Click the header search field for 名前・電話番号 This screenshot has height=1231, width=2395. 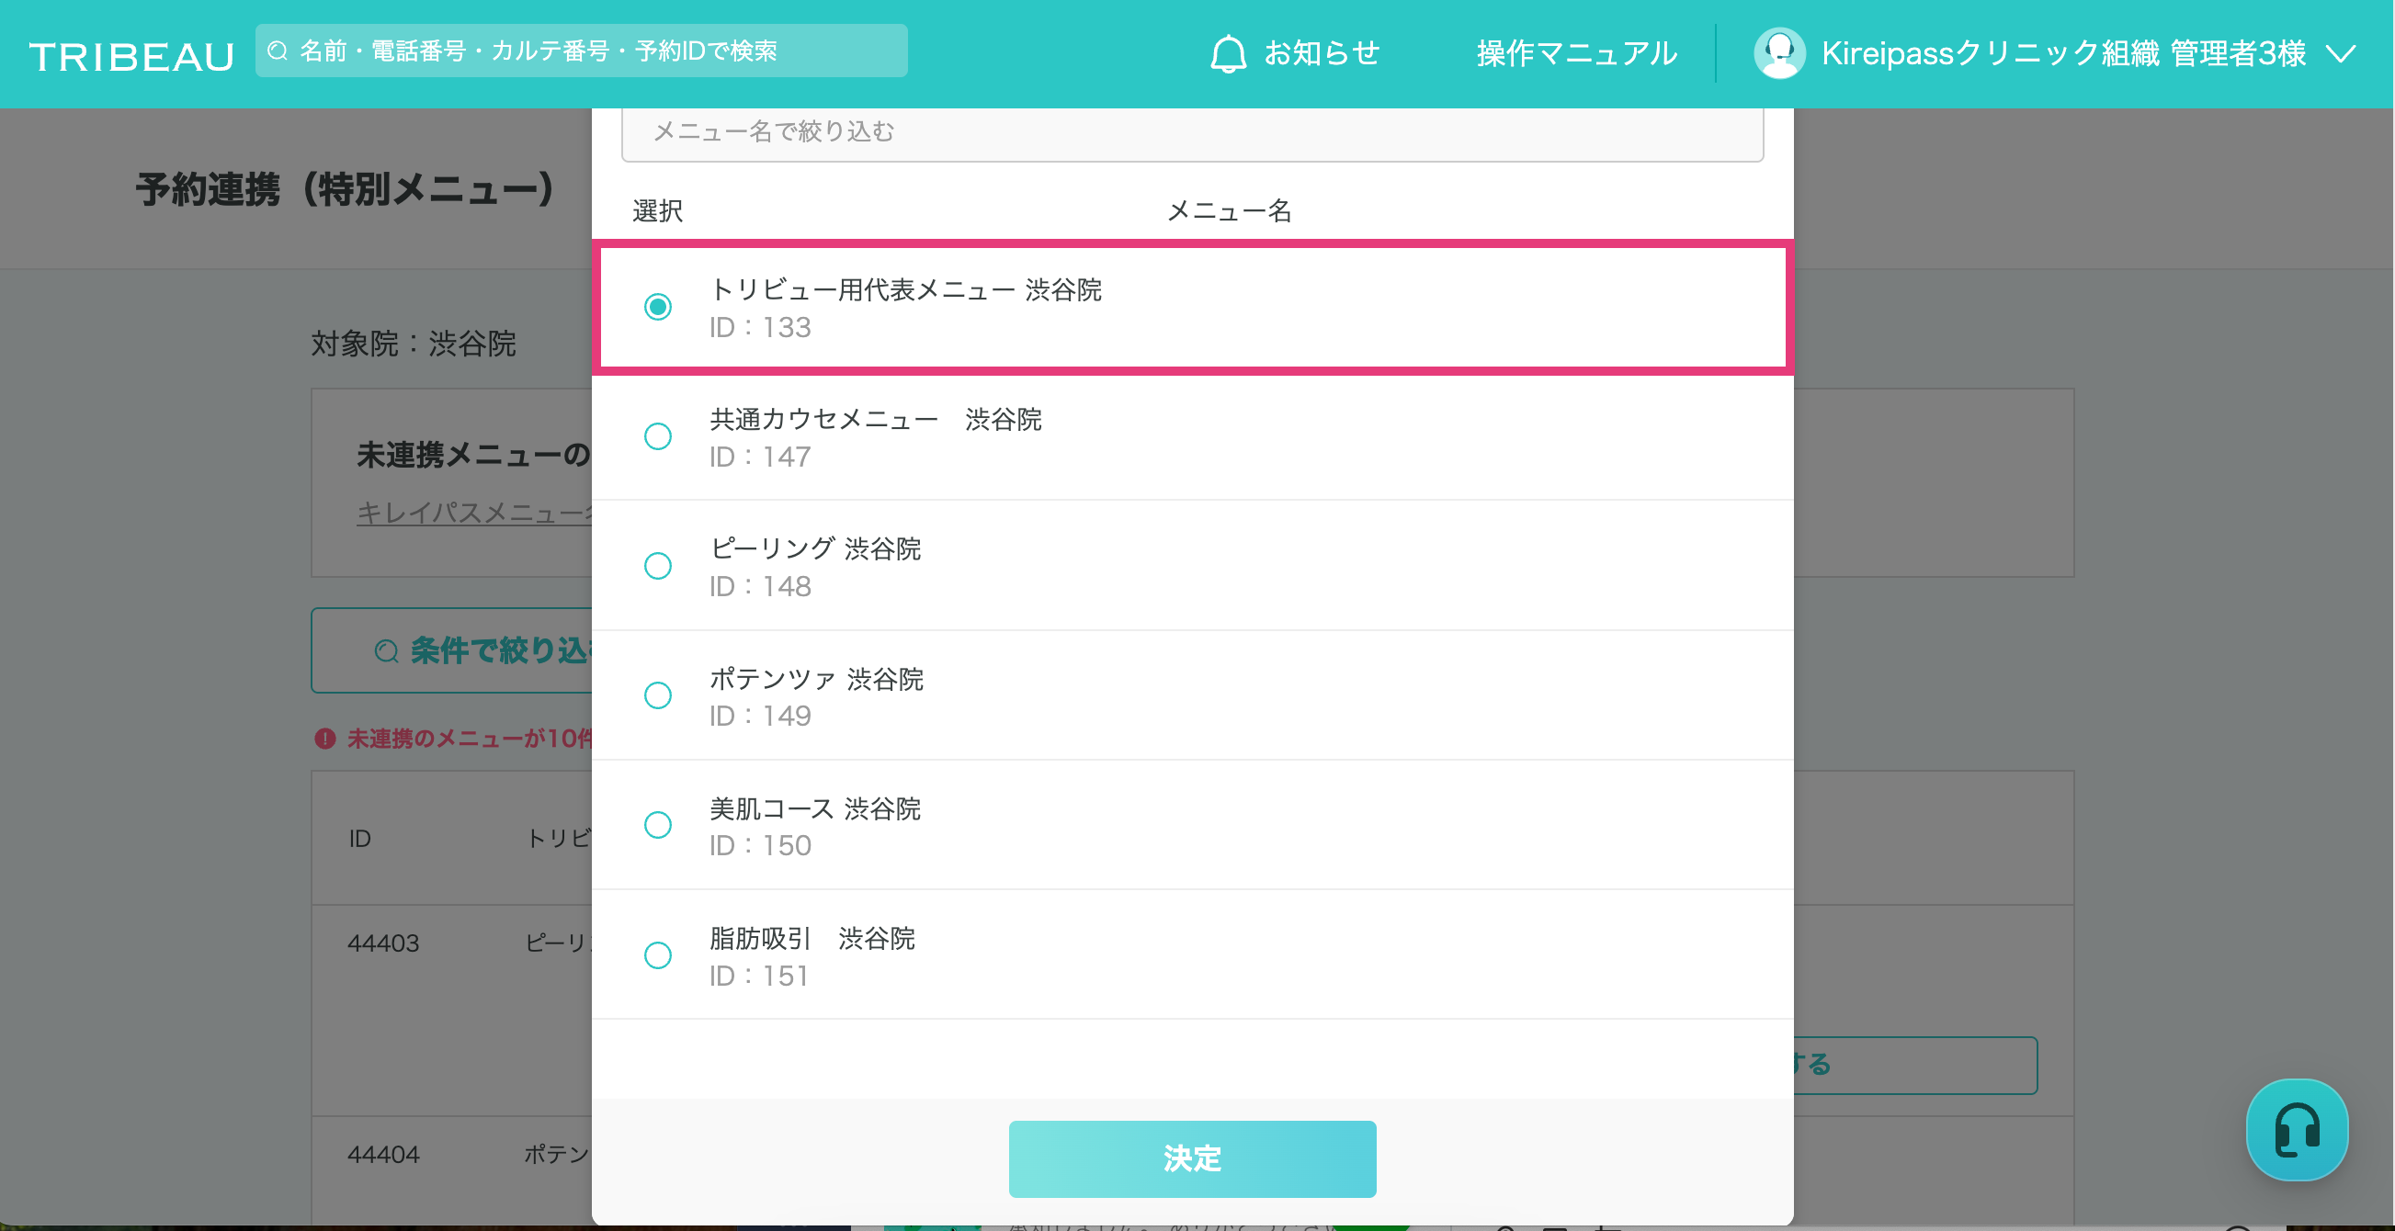(595, 51)
